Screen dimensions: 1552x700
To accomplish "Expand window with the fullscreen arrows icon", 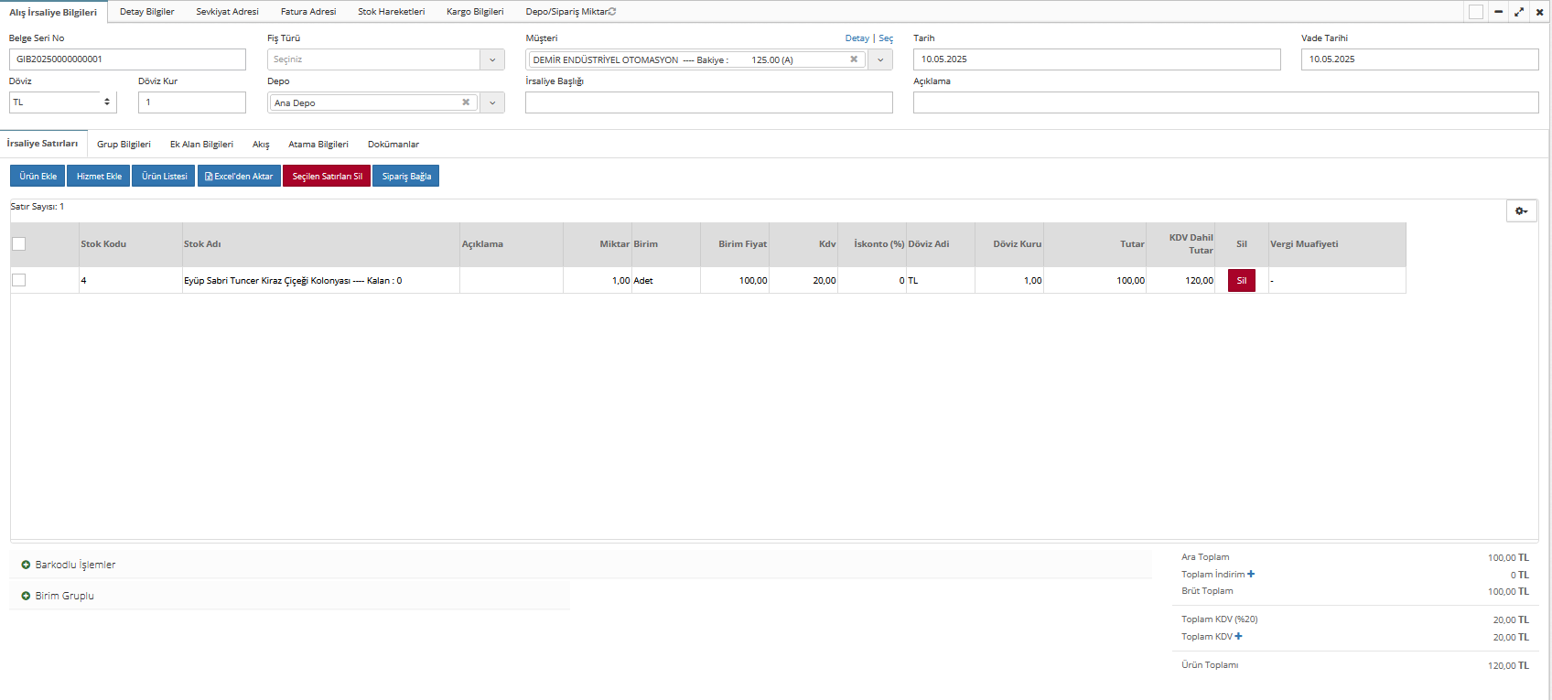I will 1519,12.
